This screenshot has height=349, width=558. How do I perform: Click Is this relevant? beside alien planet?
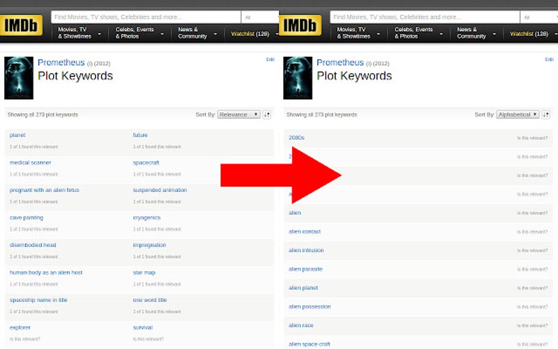(533, 288)
